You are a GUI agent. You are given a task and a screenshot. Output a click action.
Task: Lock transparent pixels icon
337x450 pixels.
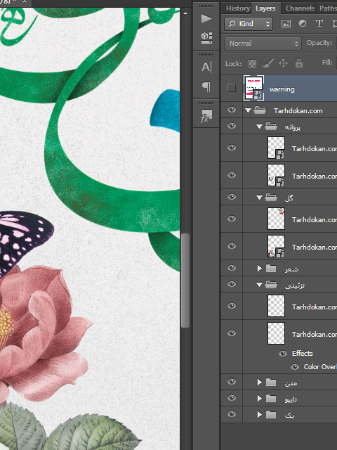click(252, 63)
